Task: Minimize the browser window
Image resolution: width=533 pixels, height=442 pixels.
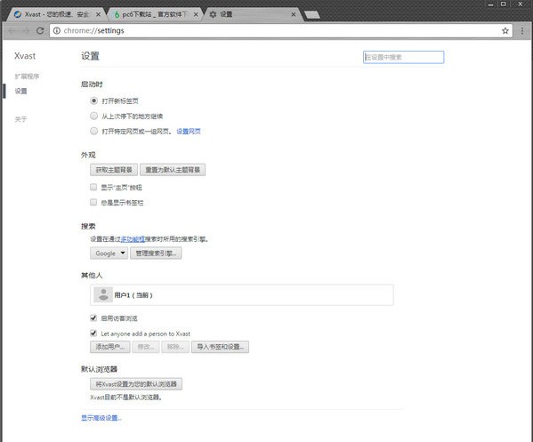Action: pyautogui.click(x=490, y=4)
